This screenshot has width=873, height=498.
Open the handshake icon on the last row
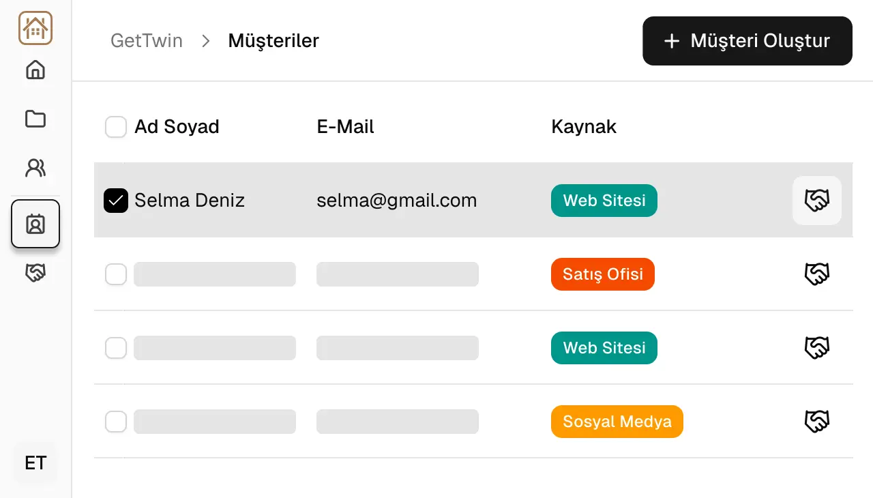[816, 421]
